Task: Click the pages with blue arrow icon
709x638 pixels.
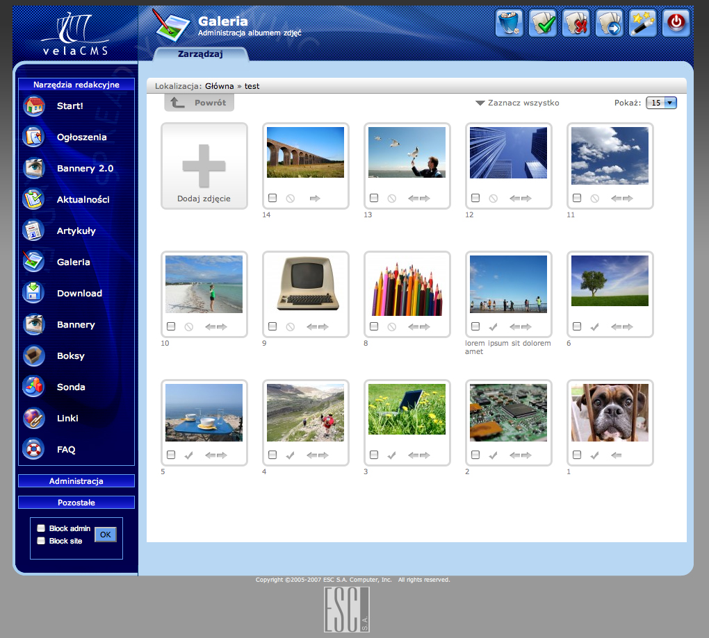Action: 609,23
